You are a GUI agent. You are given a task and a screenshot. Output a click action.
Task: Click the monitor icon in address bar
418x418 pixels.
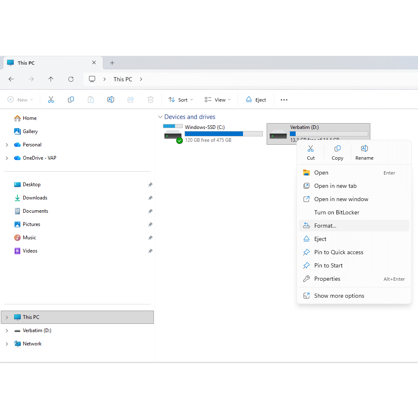[x=92, y=79]
